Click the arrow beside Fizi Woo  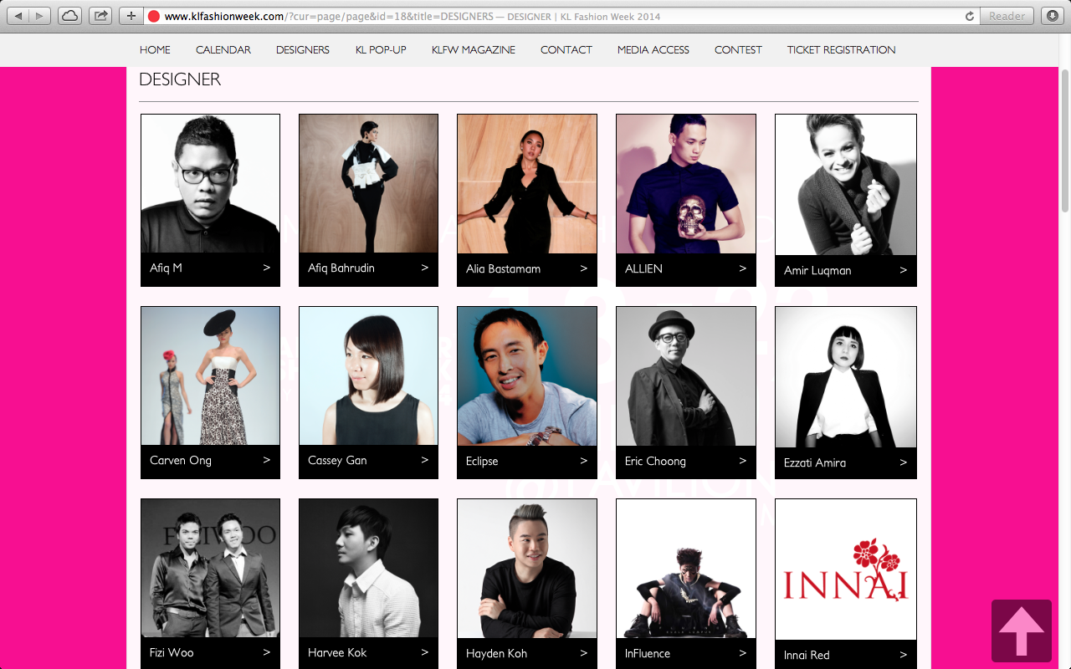267,652
